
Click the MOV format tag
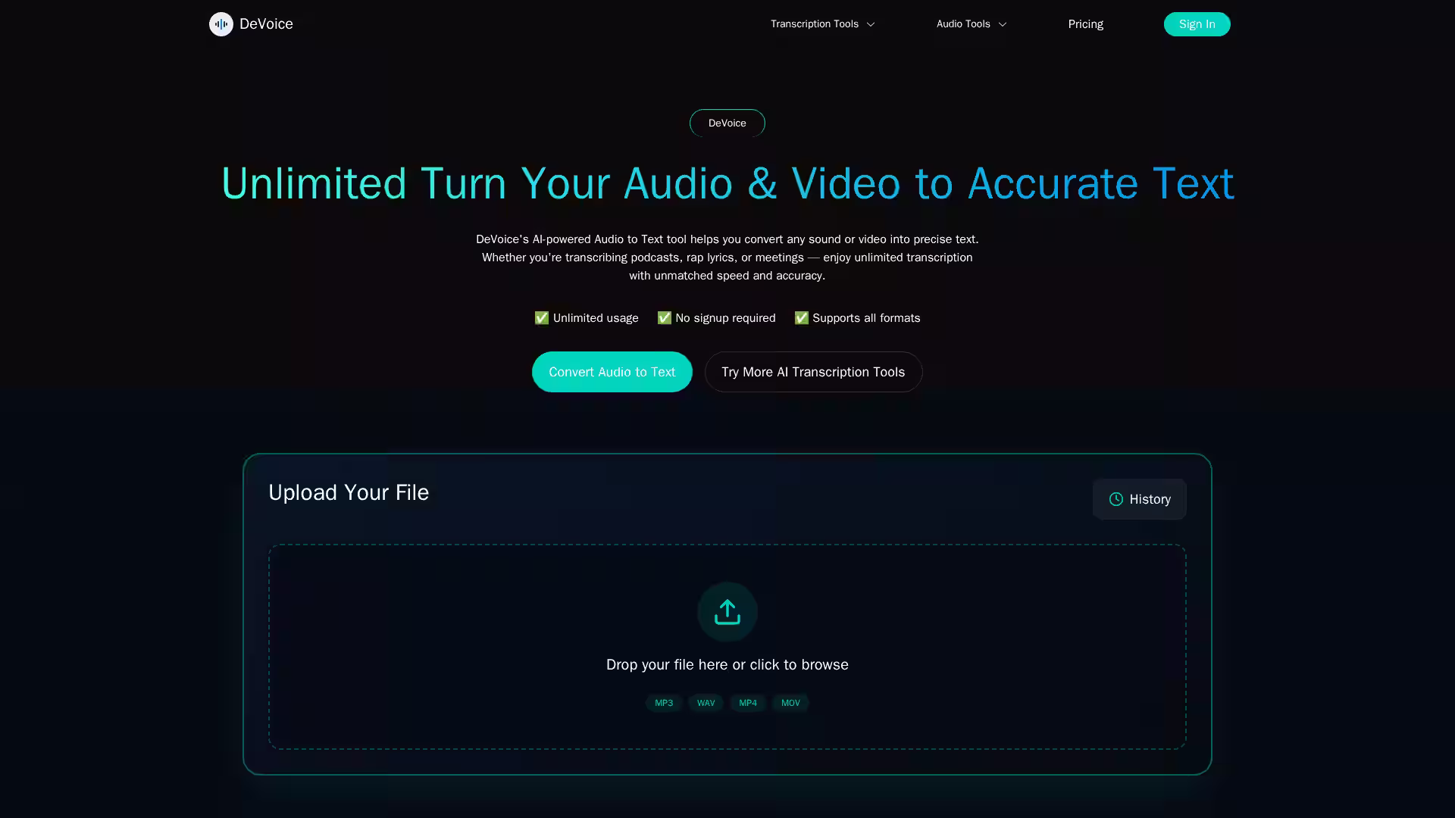[x=790, y=703]
